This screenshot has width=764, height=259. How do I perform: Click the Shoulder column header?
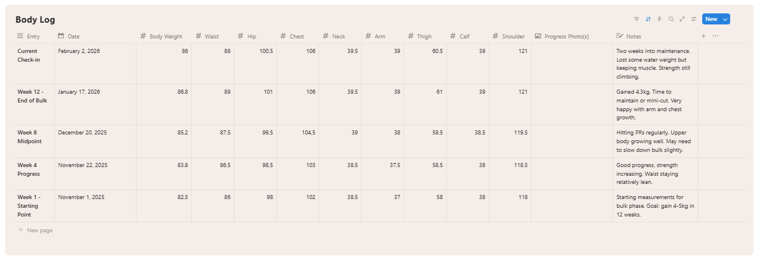[x=513, y=37]
